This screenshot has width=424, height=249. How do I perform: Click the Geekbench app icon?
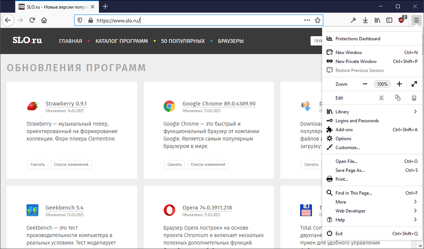point(32,210)
